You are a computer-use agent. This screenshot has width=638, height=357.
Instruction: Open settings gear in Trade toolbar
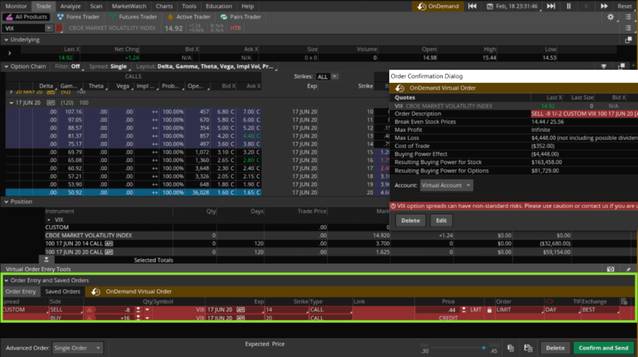[611, 17]
